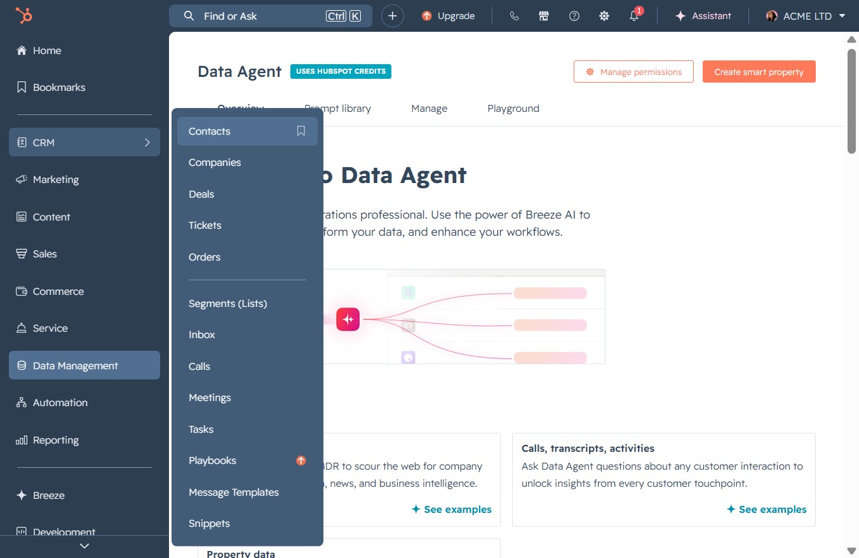Open the Assistant panel button
Image resolution: width=859 pixels, height=558 pixels.
[x=703, y=16]
